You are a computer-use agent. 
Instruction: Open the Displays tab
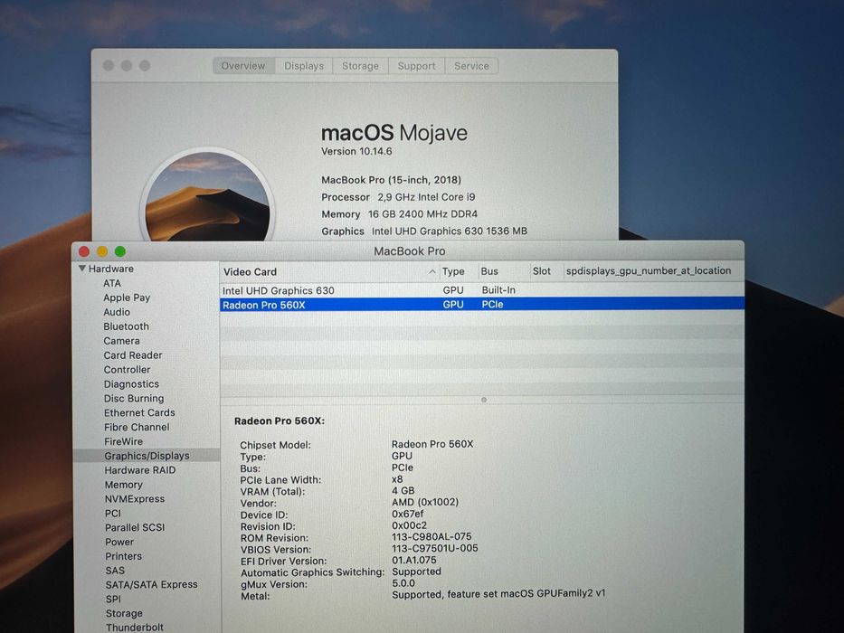(304, 66)
